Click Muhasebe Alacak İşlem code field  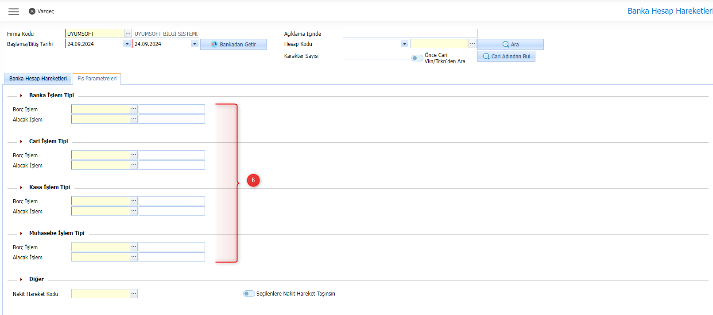coord(101,257)
